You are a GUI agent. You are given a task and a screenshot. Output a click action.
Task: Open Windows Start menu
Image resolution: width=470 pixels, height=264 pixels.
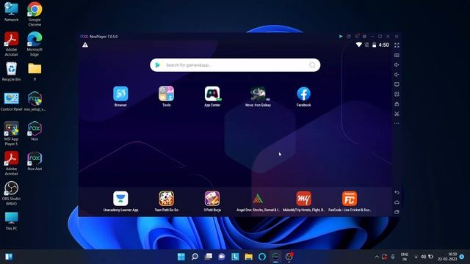tap(181, 257)
